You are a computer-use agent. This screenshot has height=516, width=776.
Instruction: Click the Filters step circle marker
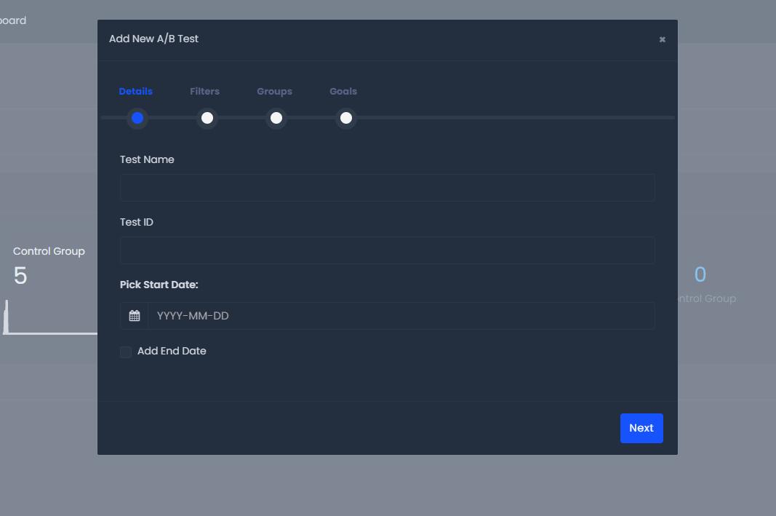pos(207,119)
